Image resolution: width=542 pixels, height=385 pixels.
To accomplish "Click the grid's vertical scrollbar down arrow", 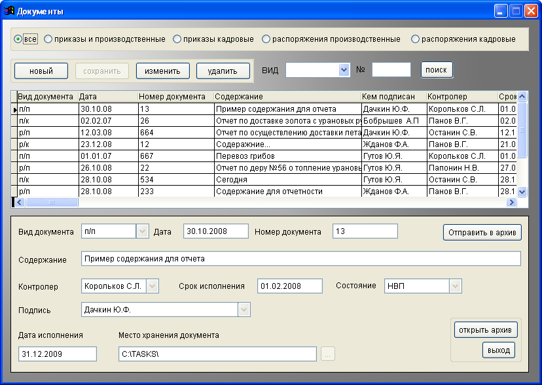I will [x=522, y=192].
